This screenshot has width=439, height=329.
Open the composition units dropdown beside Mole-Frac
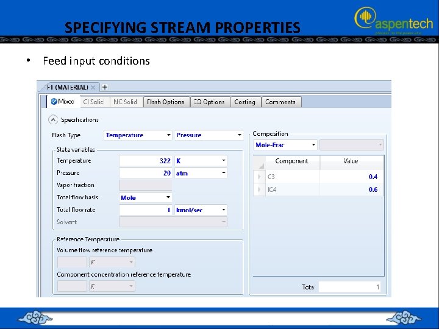click(x=352, y=144)
